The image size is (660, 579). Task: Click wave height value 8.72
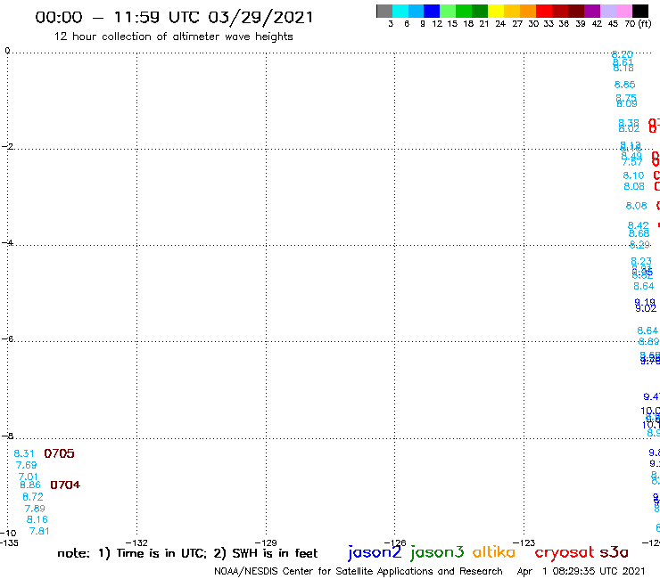pyautogui.click(x=33, y=496)
